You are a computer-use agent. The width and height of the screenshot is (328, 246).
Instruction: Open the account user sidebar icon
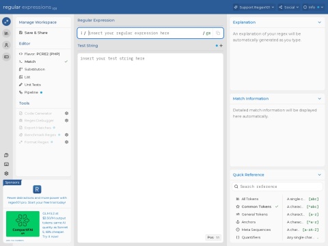(6, 45)
